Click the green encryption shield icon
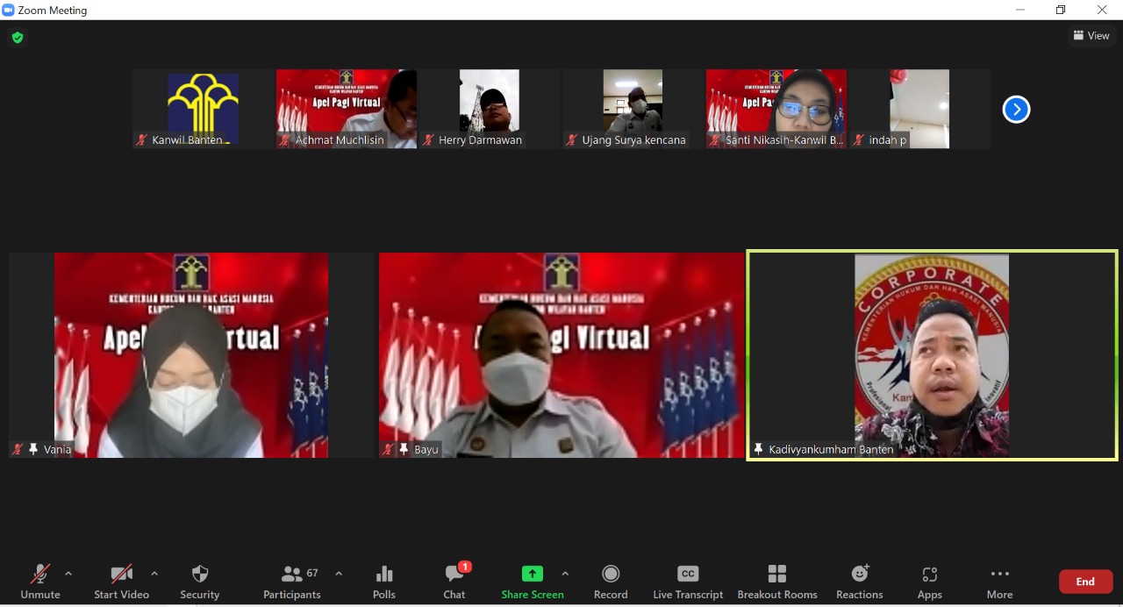The width and height of the screenshot is (1123, 607). pyautogui.click(x=18, y=38)
